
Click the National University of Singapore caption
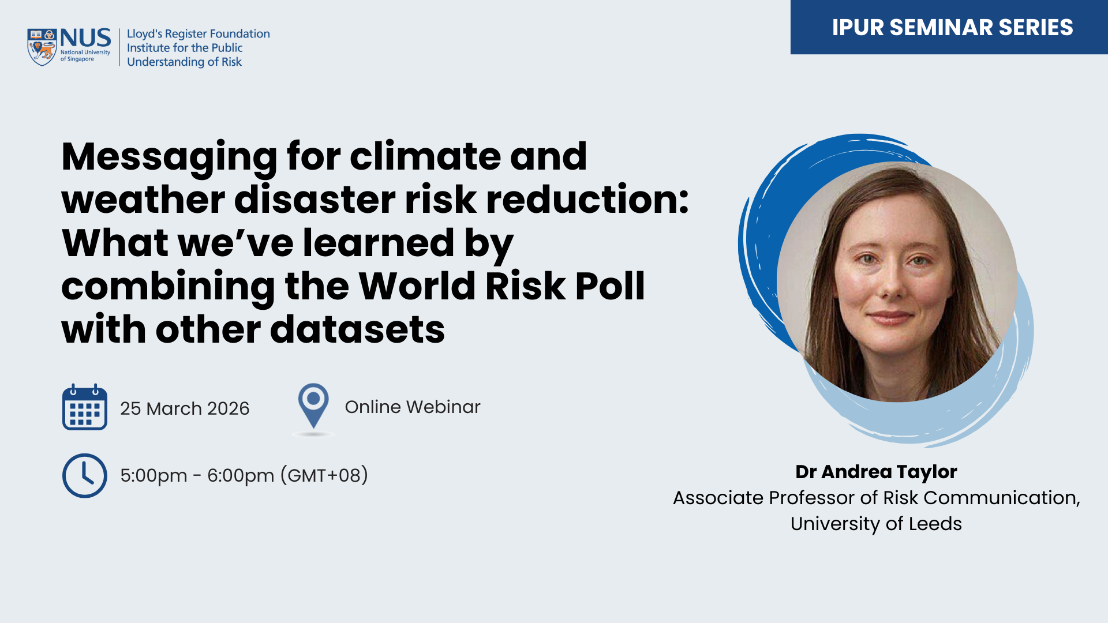click(85, 55)
